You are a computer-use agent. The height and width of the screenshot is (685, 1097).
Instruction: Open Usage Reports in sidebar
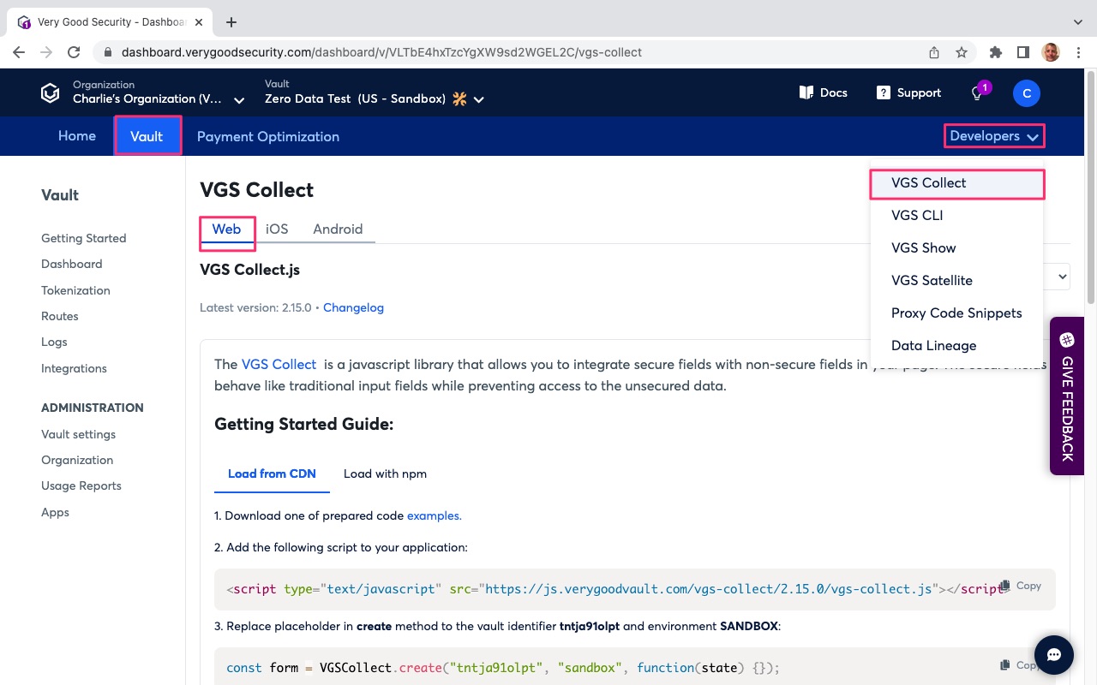[x=81, y=486]
